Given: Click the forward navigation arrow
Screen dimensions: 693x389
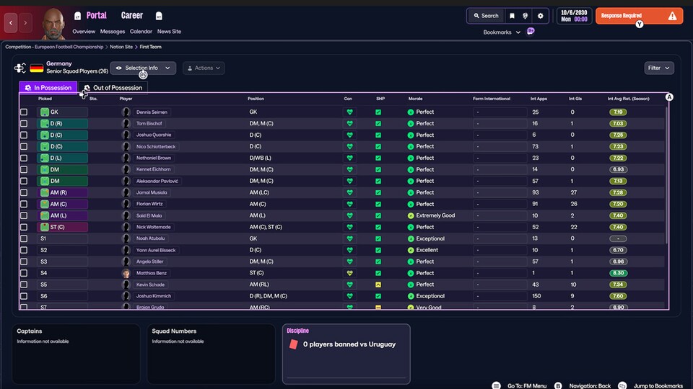Looking at the screenshot, I should click(25, 23).
